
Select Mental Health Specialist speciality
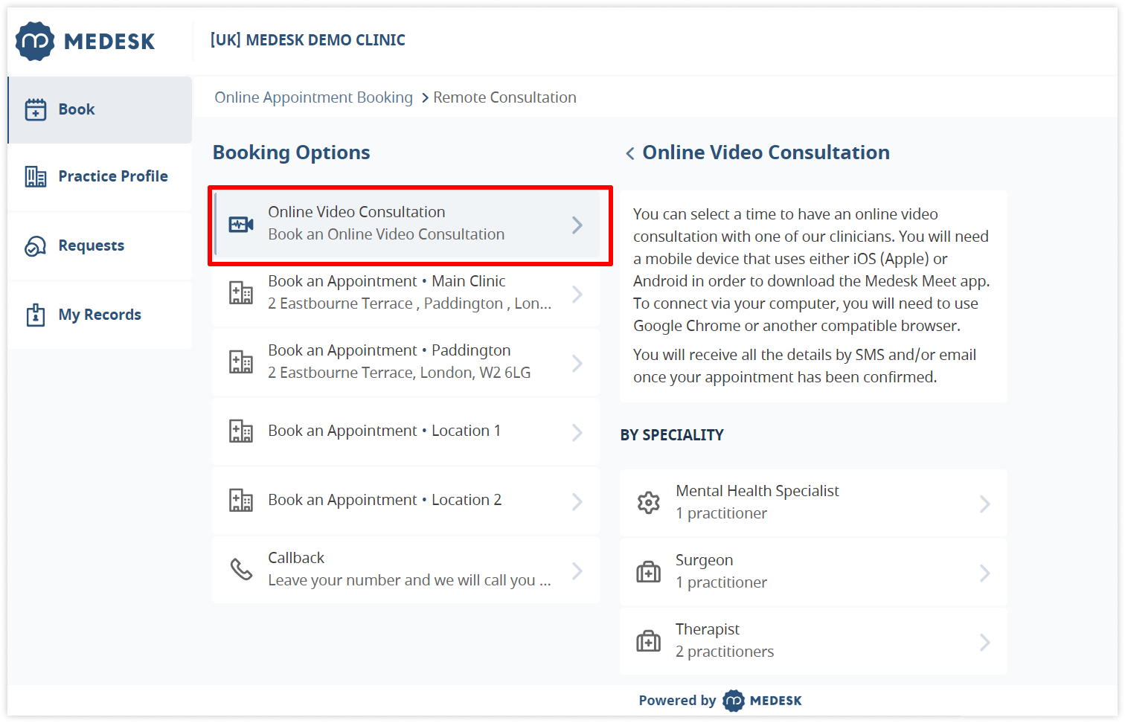pos(813,504)
